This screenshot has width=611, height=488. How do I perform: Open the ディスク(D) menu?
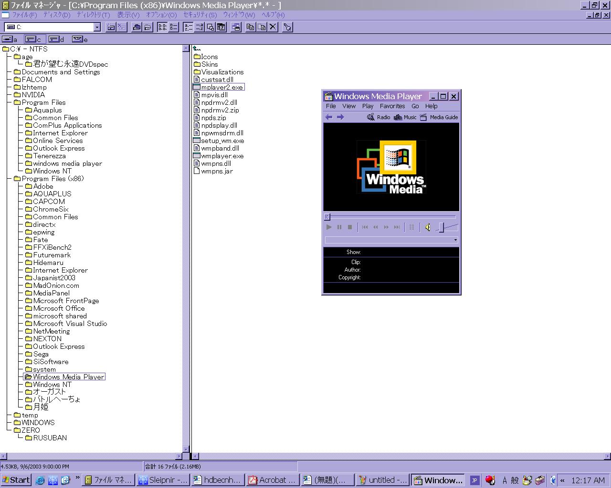(x=57, y=15)
